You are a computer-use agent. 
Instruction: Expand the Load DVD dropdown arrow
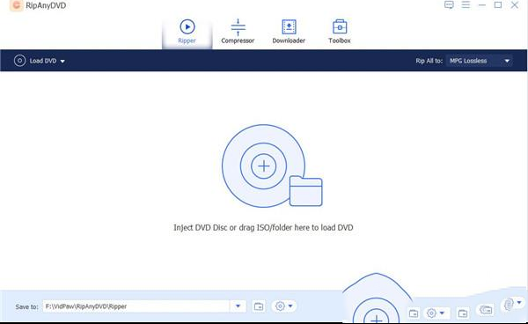tap(62, 62)
